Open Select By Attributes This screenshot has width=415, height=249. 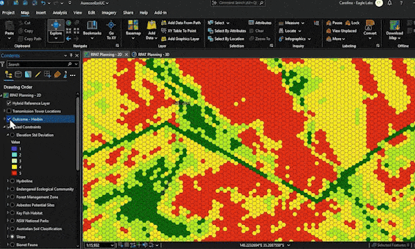(227, 30)
